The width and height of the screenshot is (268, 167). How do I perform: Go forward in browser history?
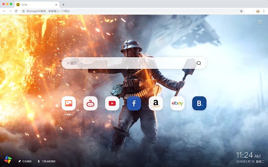coord(10,11)
